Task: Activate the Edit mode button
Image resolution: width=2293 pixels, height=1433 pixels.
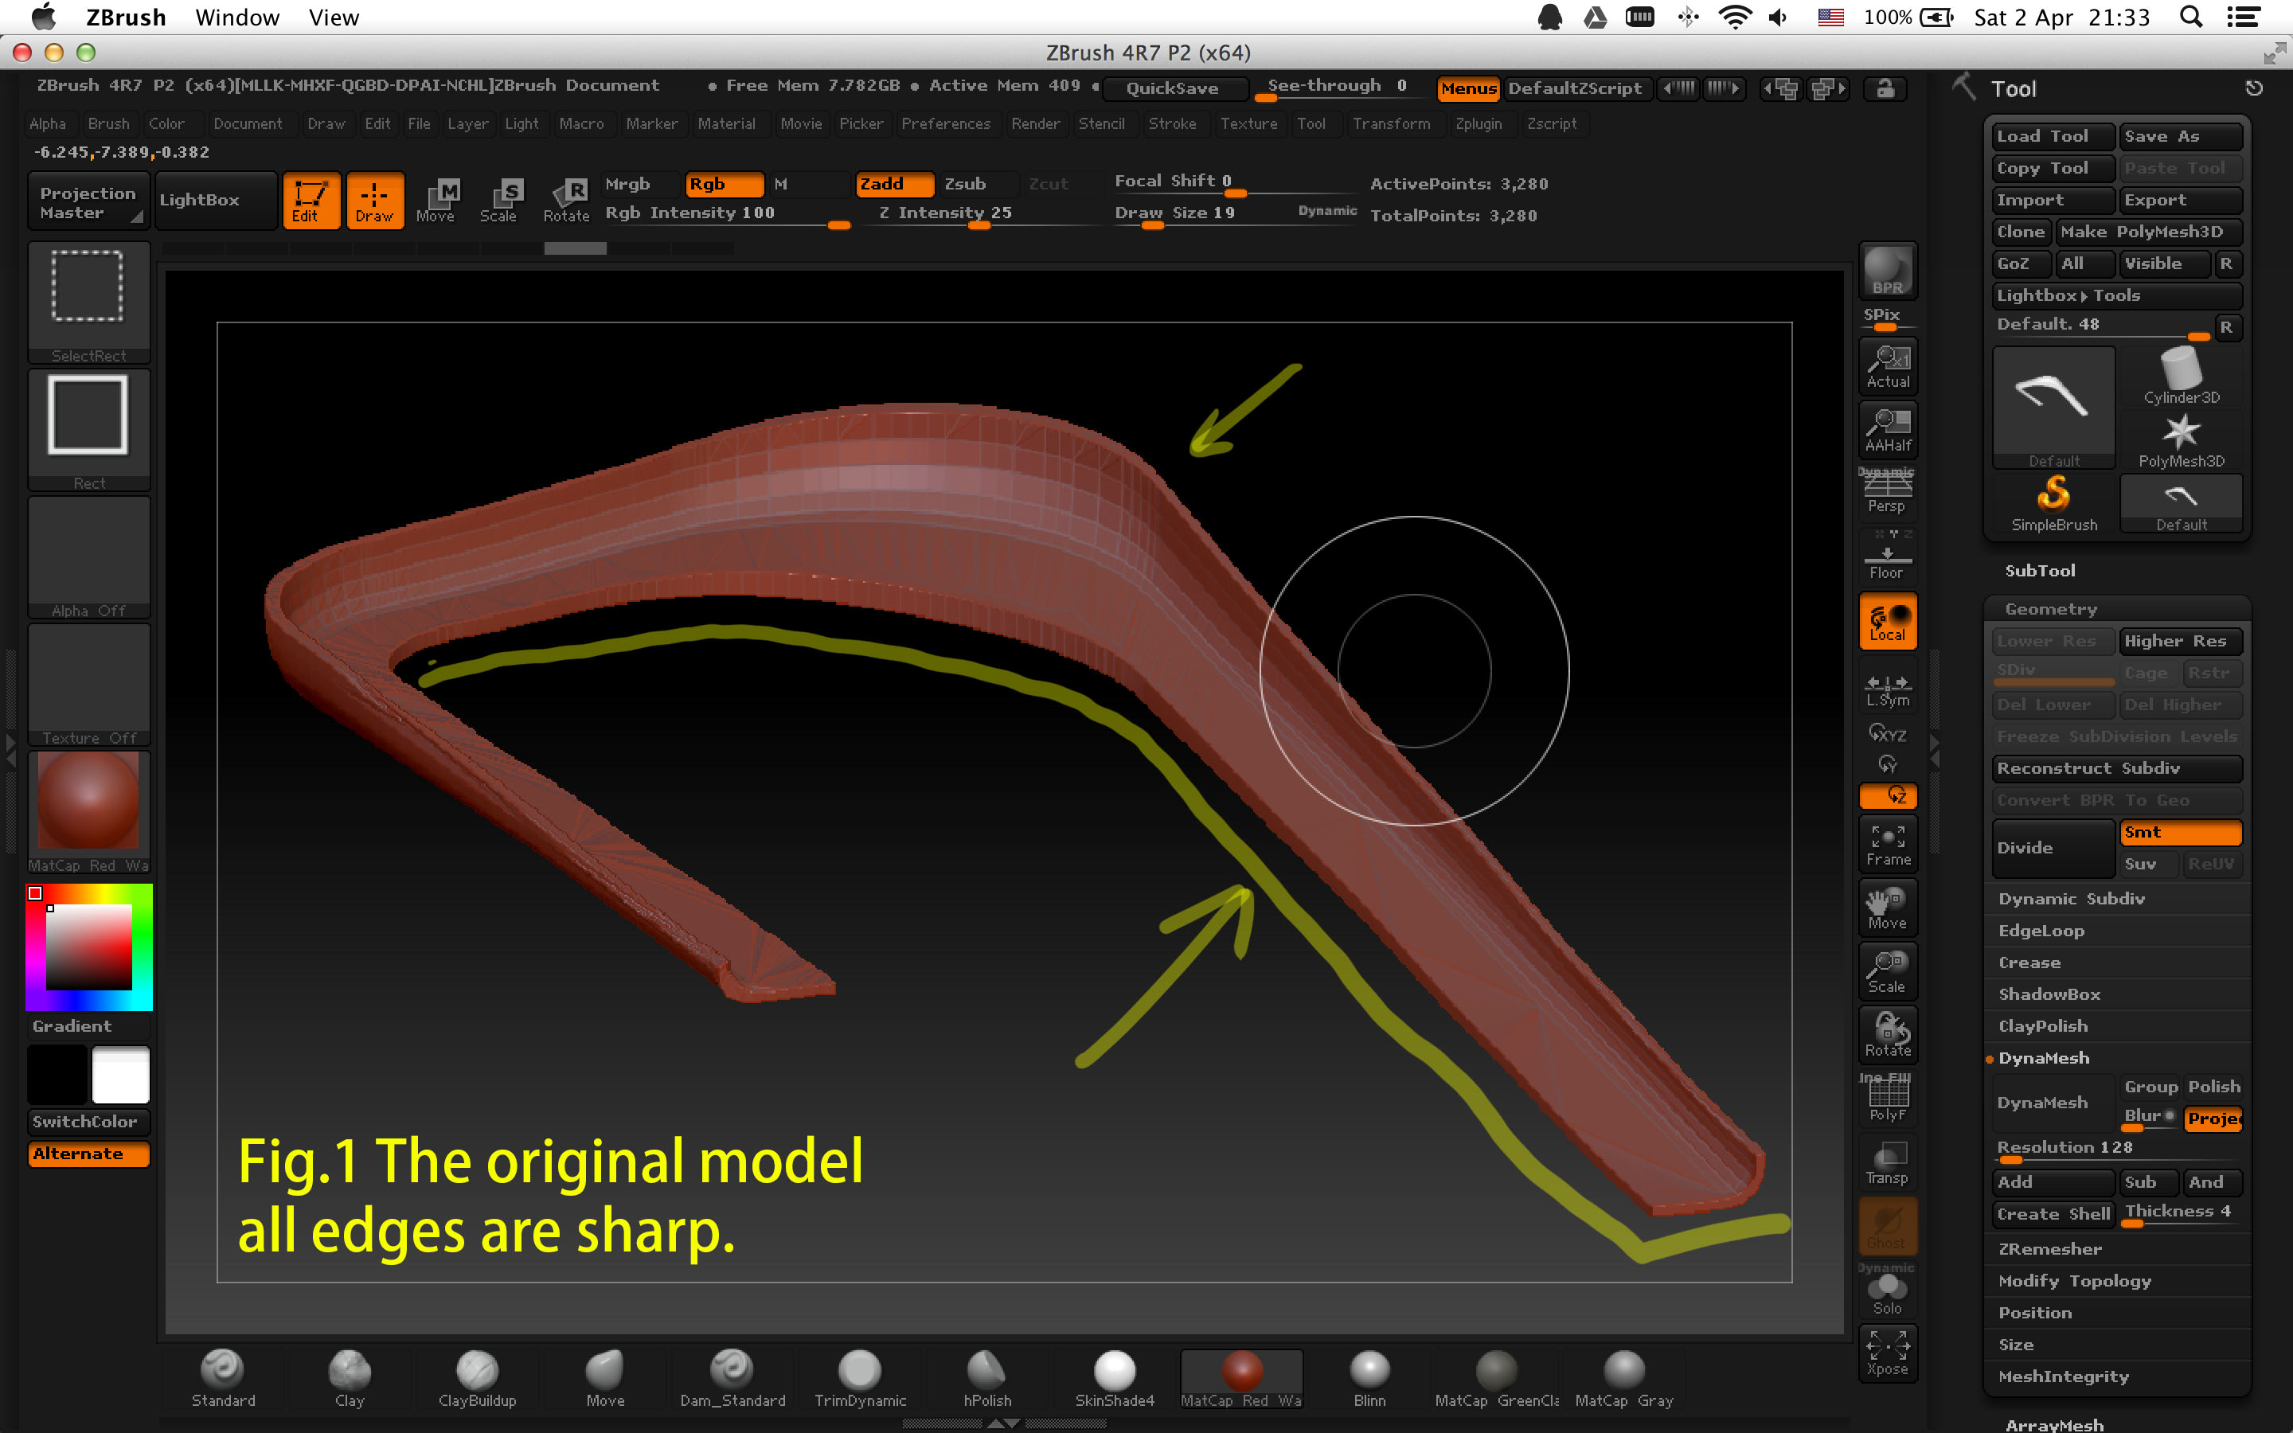Action: click(311, 200)
